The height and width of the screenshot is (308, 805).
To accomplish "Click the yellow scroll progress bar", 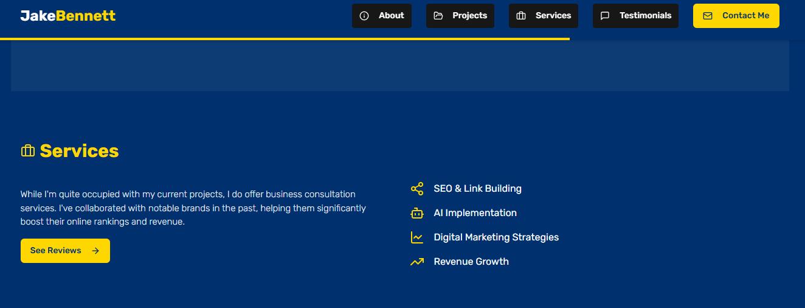I will click(x=285, y=39).
